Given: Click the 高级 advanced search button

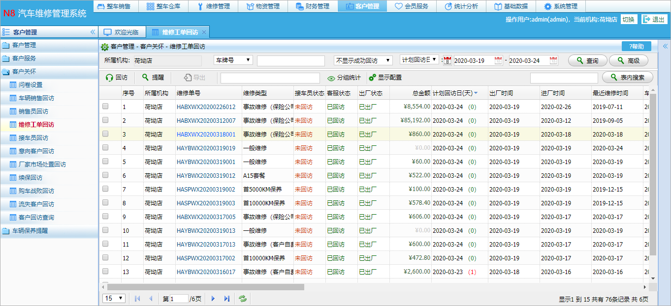Looking at the screenshot, I should pyautogui.click(x=629, y=60).
